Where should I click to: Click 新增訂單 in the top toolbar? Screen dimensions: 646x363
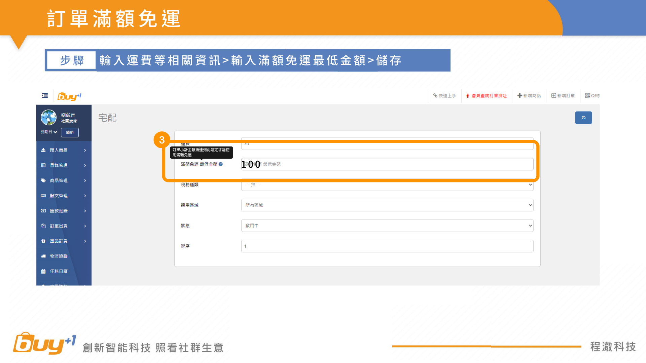click(x=563, y=96)
